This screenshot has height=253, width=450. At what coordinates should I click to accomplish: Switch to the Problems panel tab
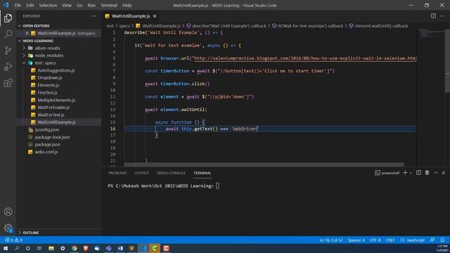[117, 173]
